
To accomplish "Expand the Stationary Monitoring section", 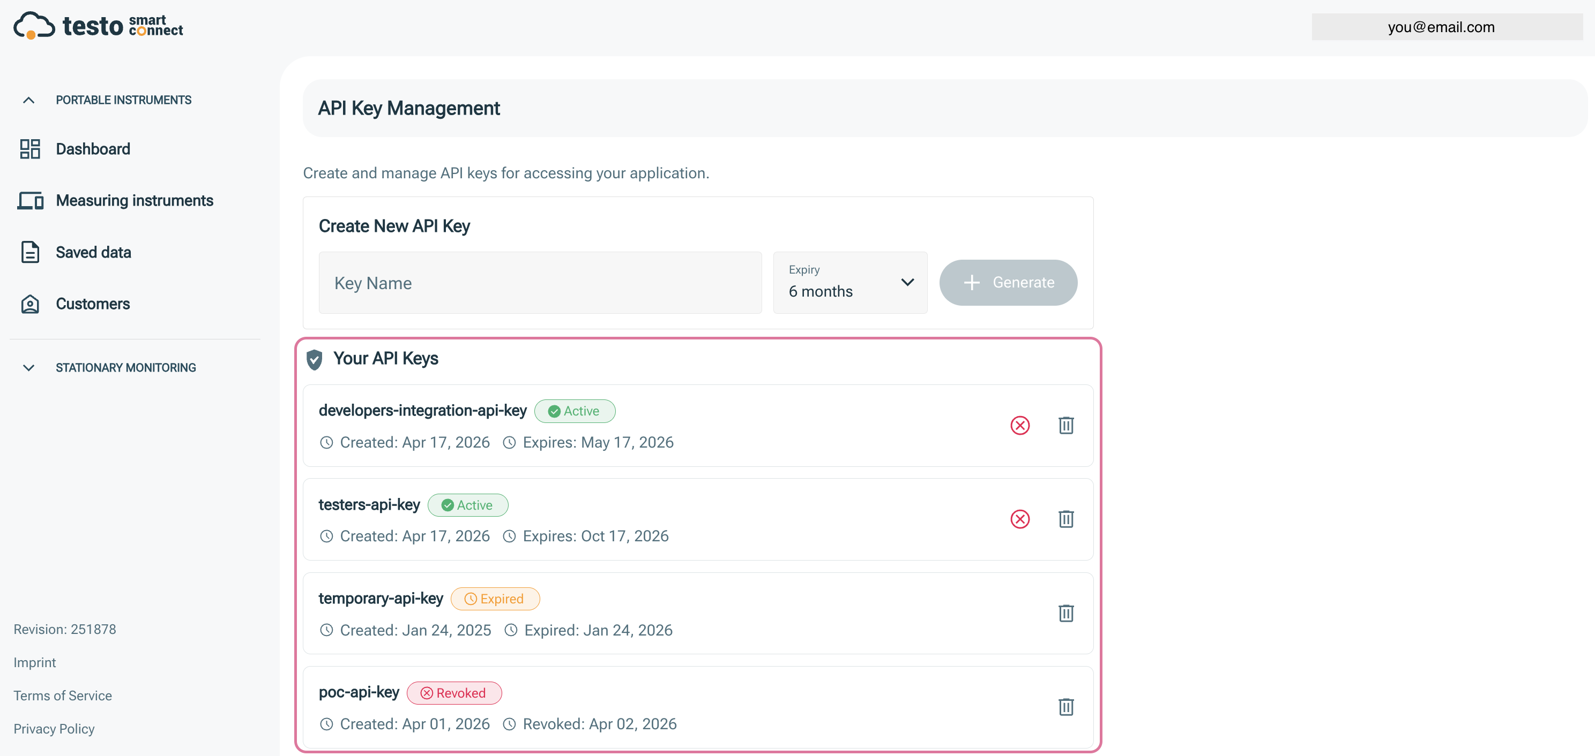I will [28, 367].
